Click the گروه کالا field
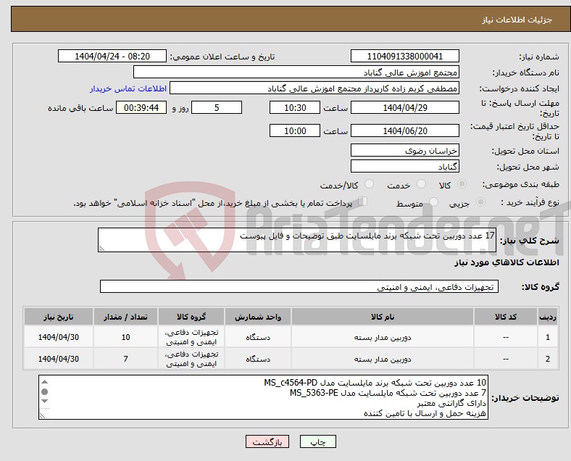This screenshot has height=461, width=571. [x=299, y=286]
